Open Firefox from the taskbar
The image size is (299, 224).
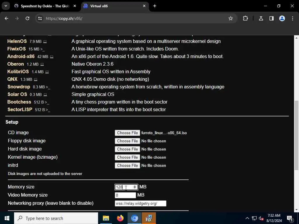click(x=120, y=218)
